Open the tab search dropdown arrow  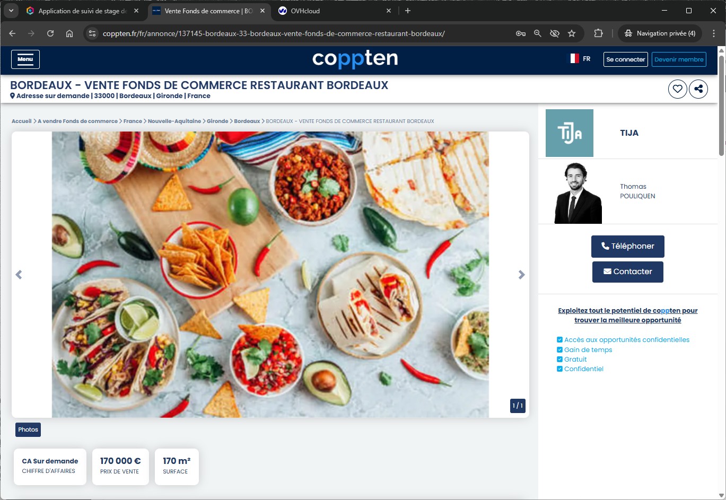pos(11,11)
